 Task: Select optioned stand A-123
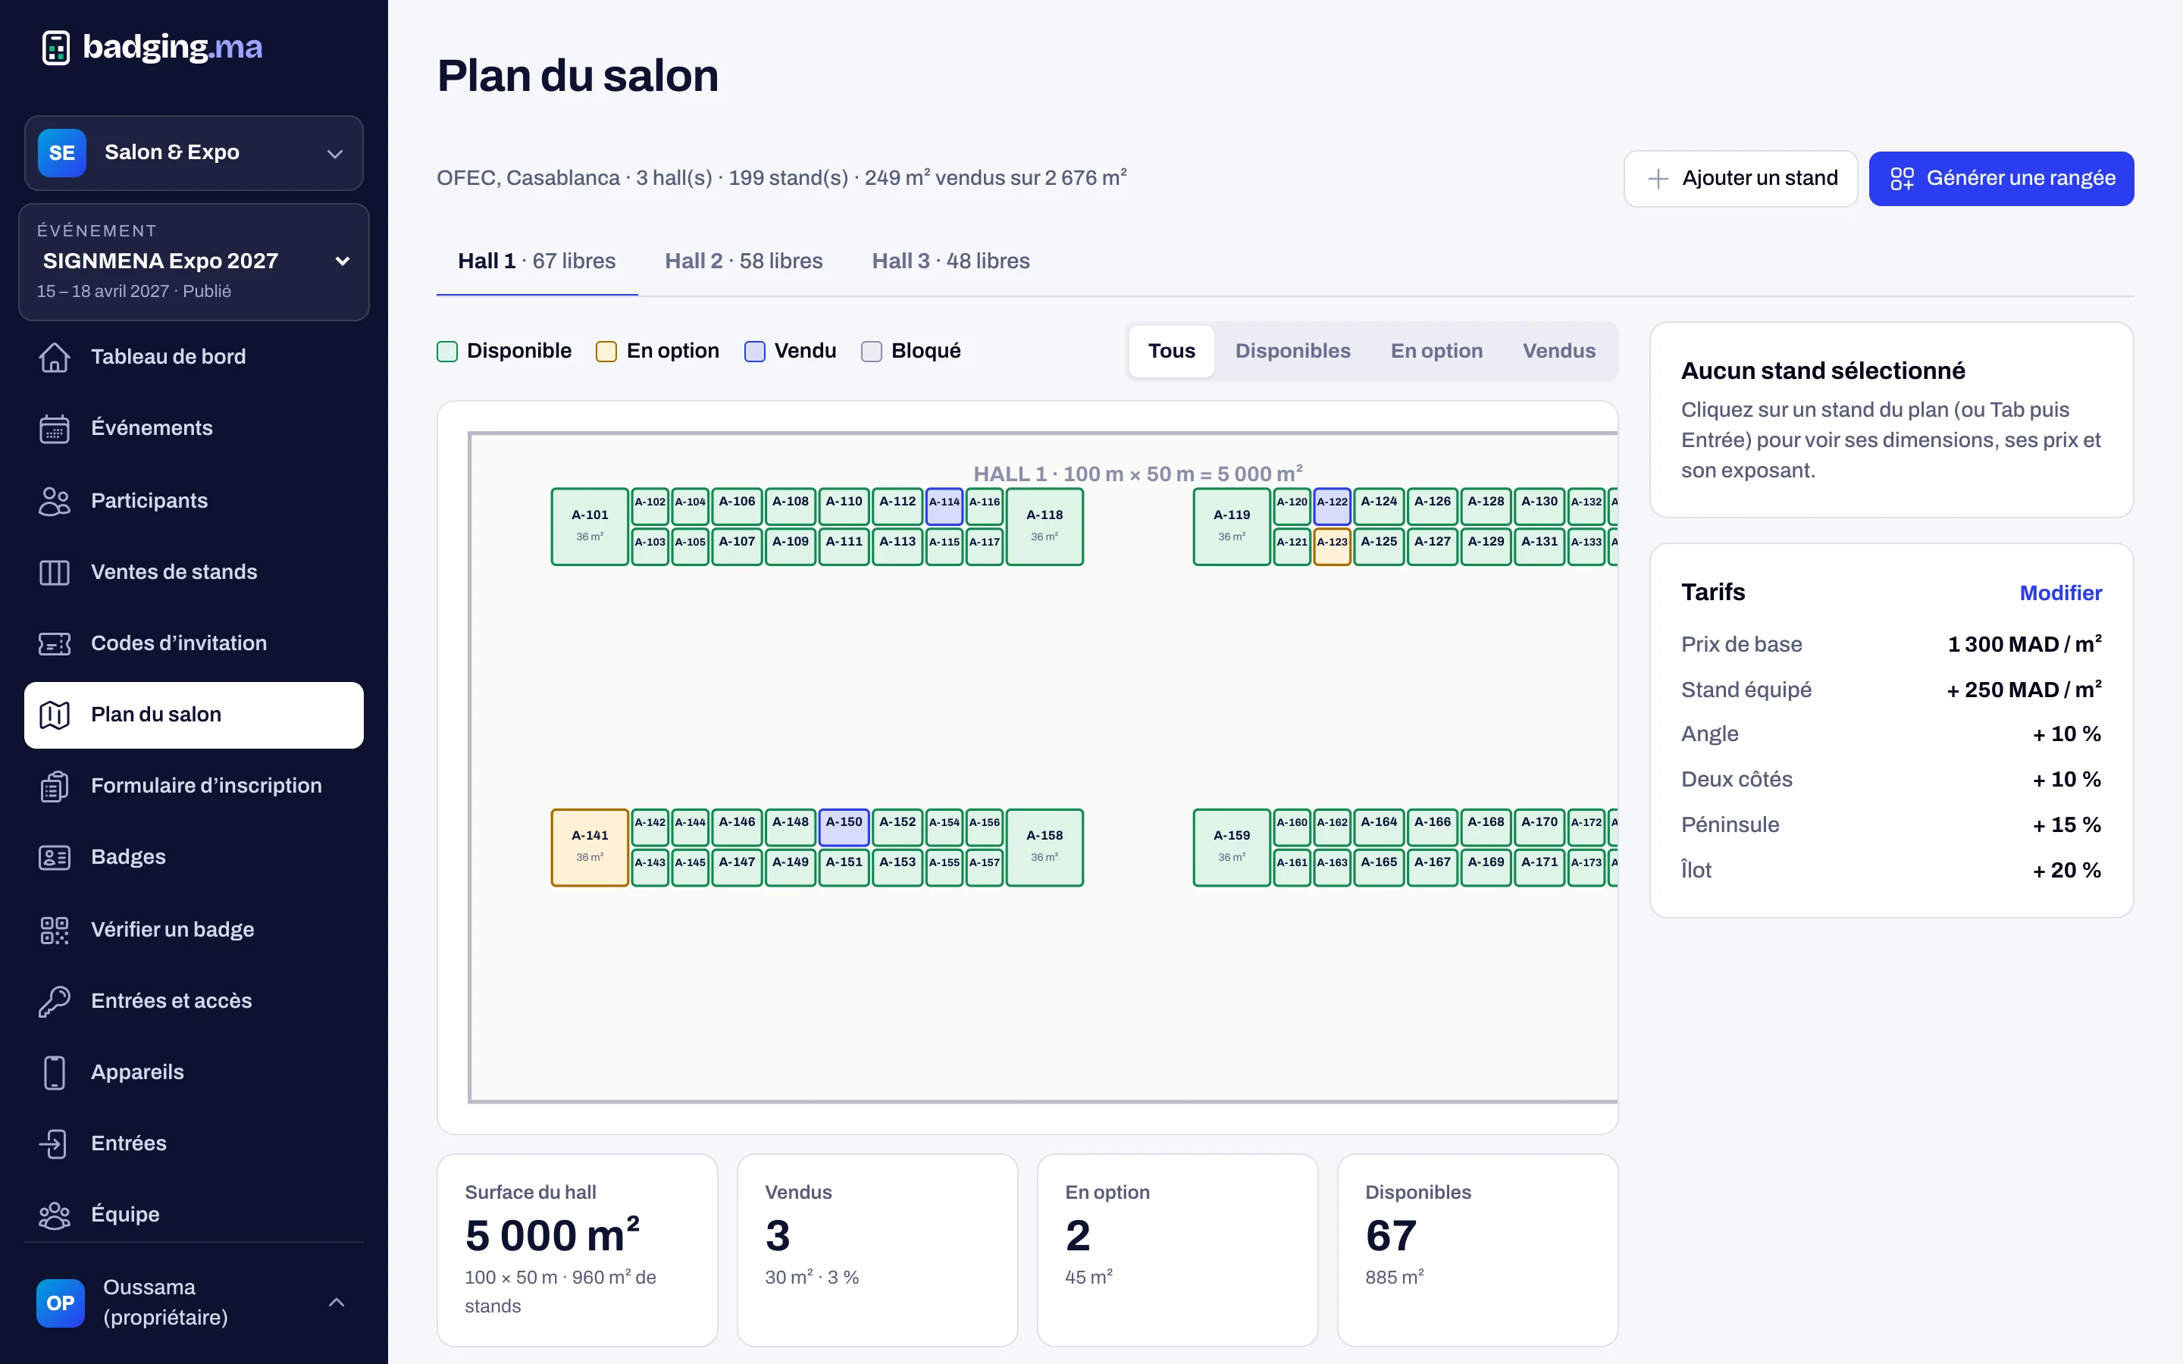click(1332, 546)
